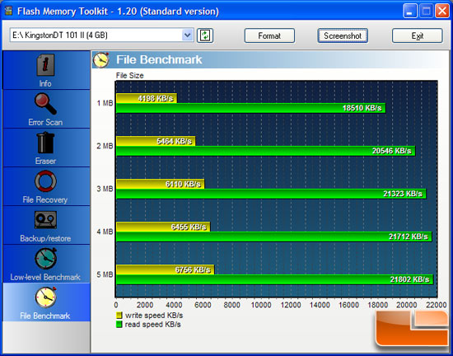Expand the drive selection dropdown arrow
The image size is (453, 356).
coord(188,35)
